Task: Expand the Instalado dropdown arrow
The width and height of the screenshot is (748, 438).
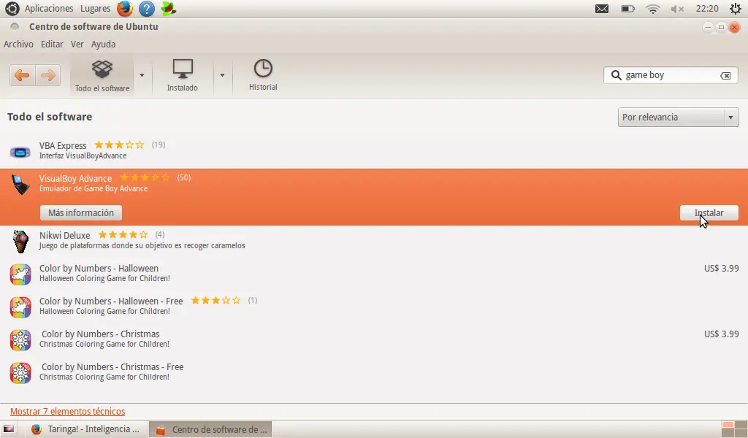Action: pos(222,75)
